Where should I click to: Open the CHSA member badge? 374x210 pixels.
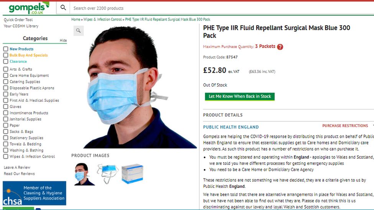pos(34,193)
